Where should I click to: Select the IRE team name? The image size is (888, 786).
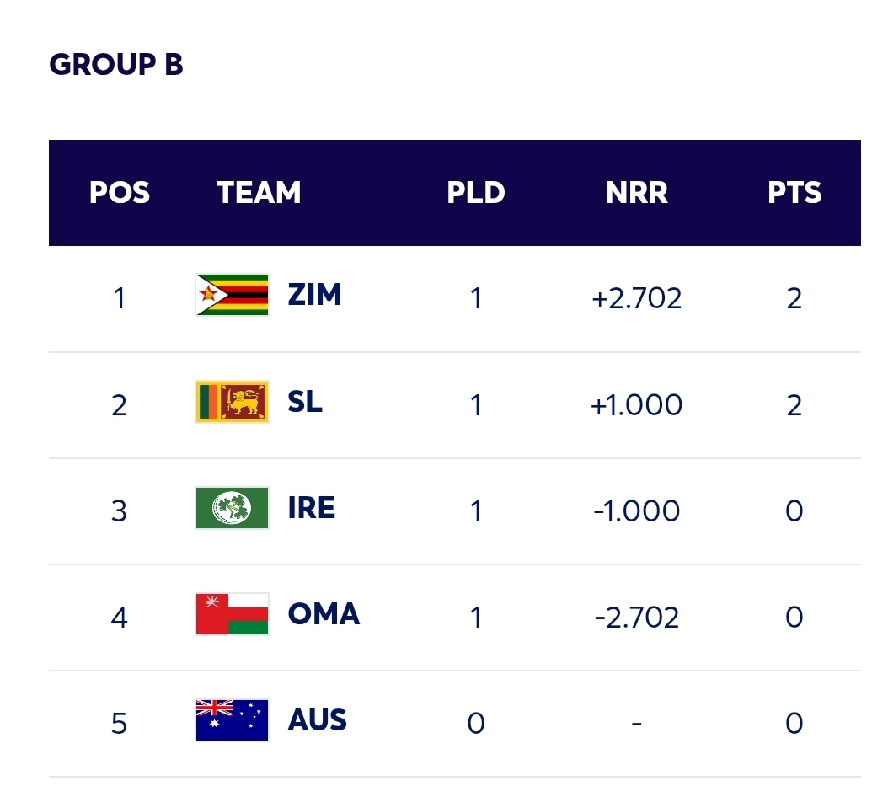(x=311, y=508)
